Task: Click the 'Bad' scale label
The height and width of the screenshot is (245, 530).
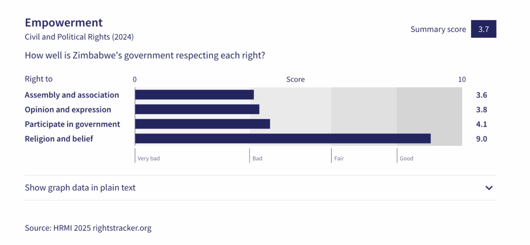Action: (257, 158)
